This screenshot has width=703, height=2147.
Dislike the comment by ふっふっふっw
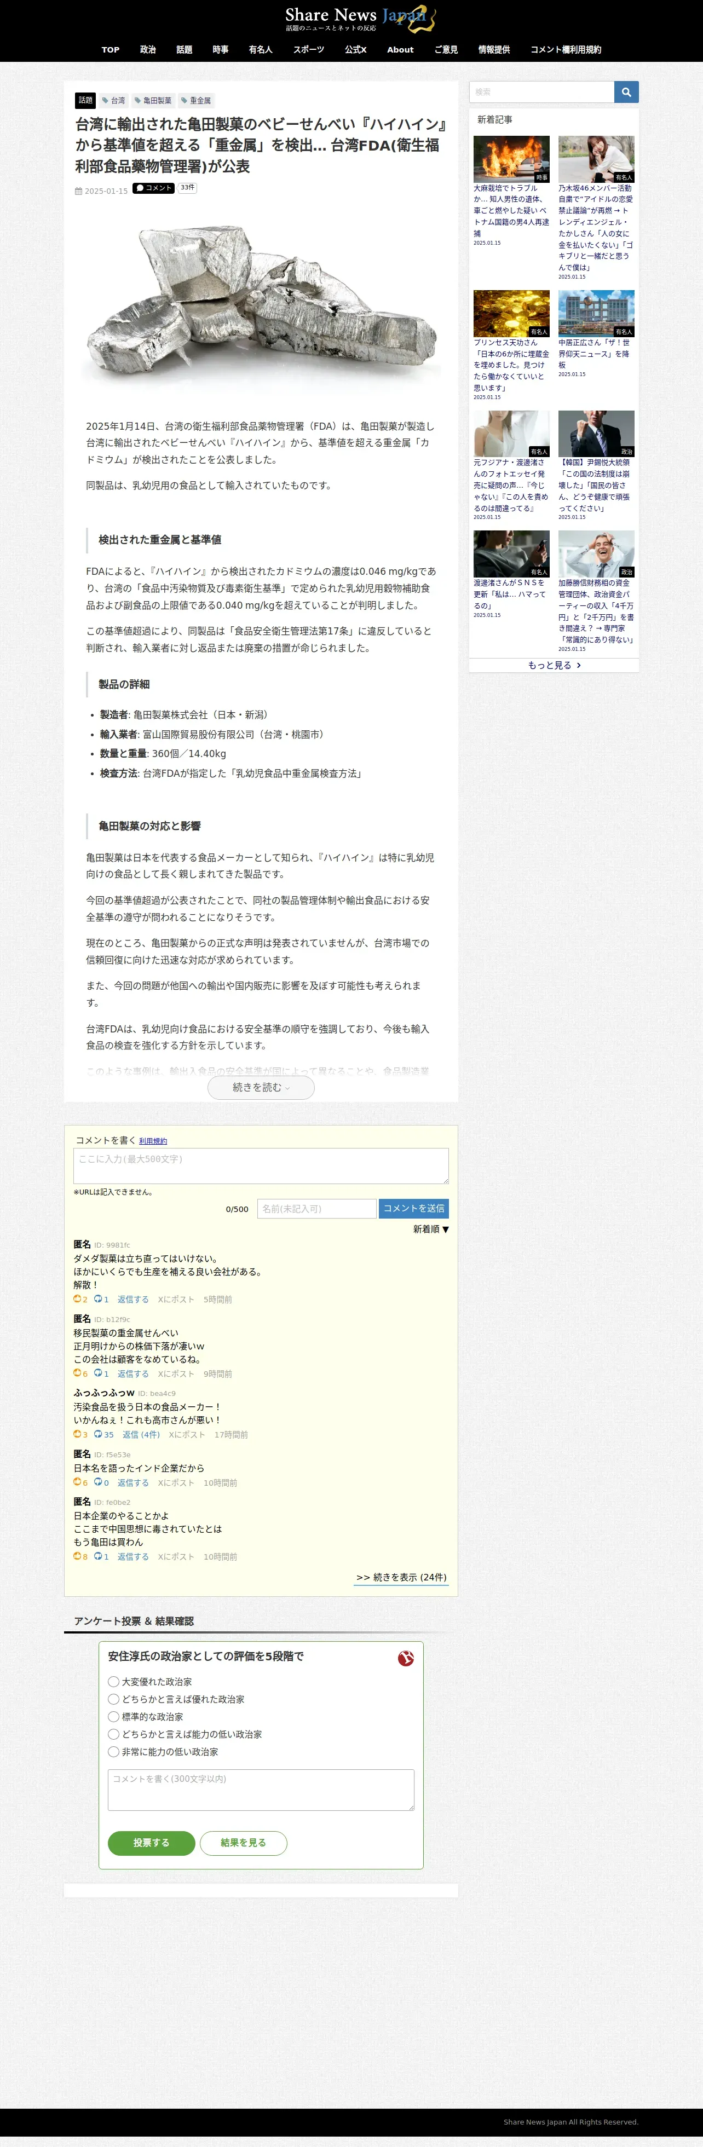97,1434
